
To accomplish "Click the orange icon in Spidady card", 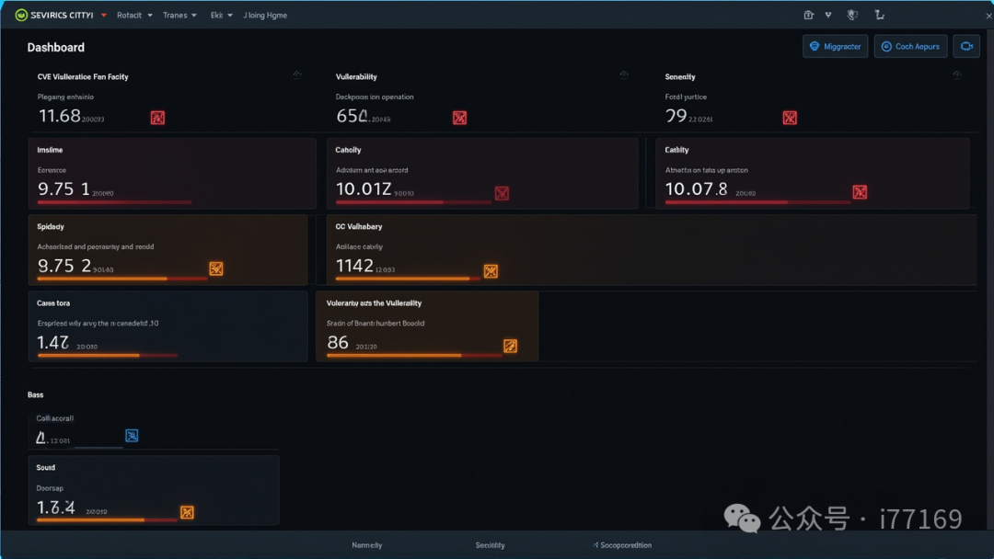I will [x=216, y=268].
